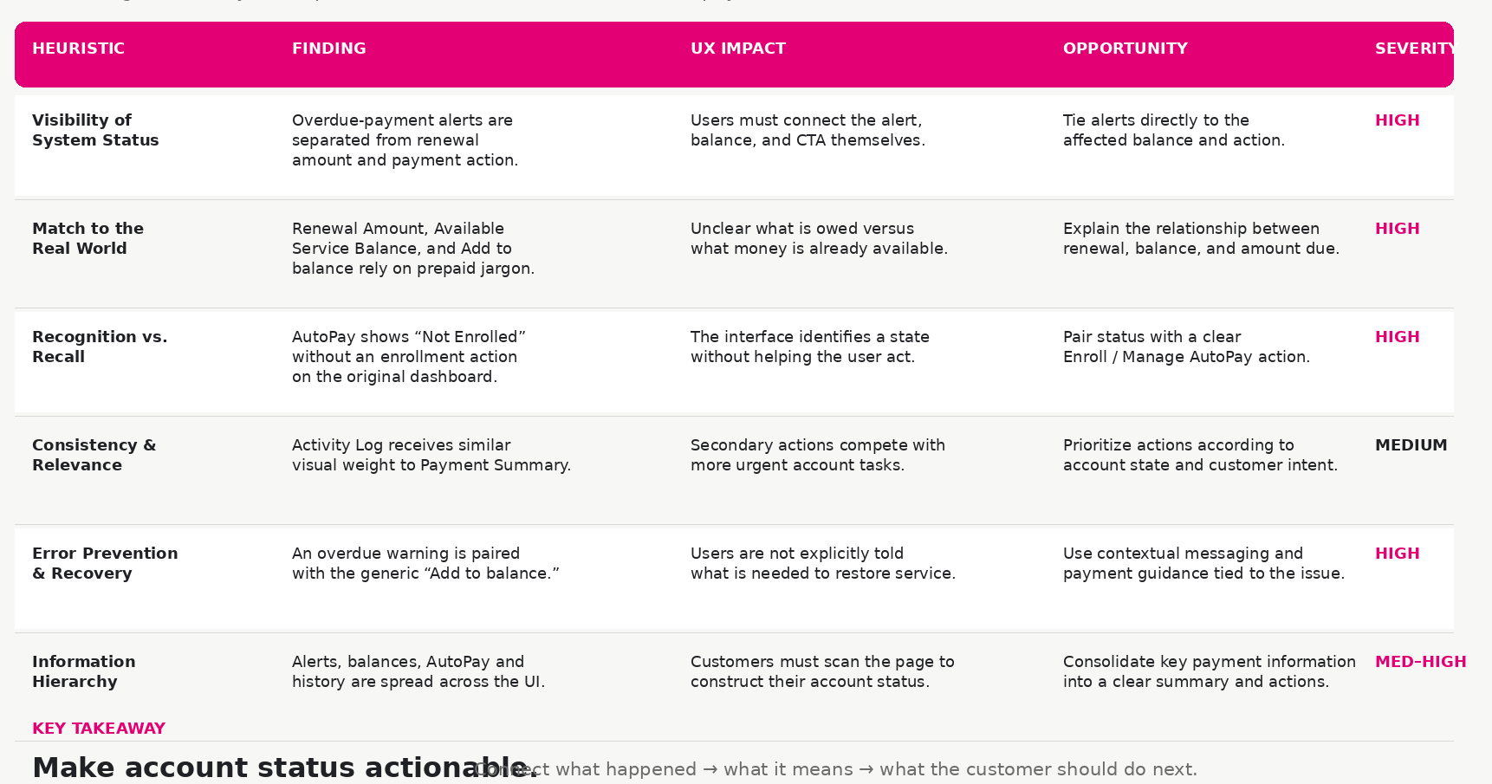Click the Consistency & Relevance heuristic label
This screenshot has height=784, width=1492.
pos(94,455)
